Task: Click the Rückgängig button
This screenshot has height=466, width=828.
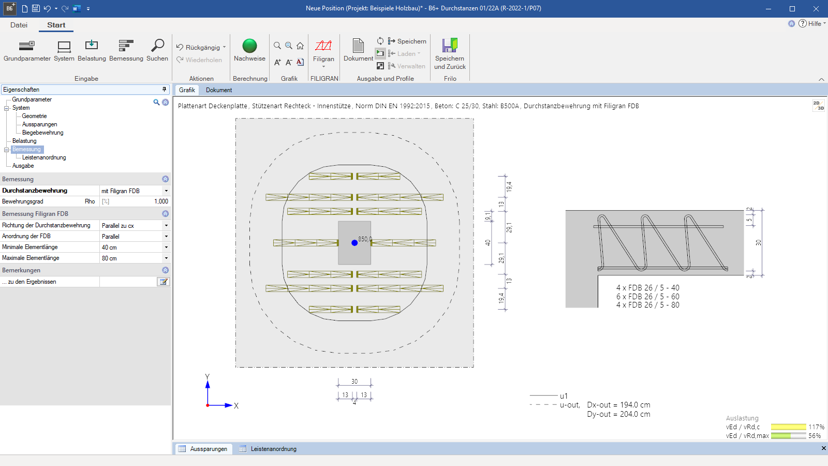Action: click(x=198, y=47)
